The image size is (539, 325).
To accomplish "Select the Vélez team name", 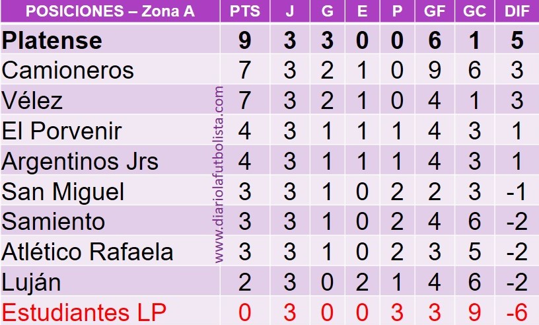I will coord(32,100).
